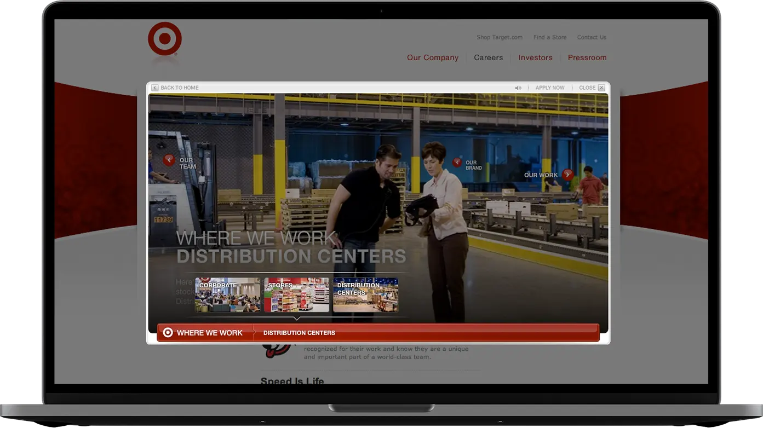Screen dimensions: 763x428
Task: Select the Investors navigation item
Action: tap(536, 56)
